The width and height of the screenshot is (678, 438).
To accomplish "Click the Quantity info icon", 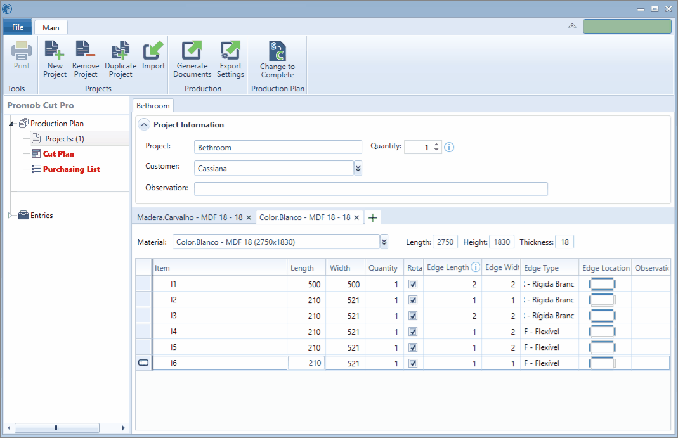I will 449,147.
